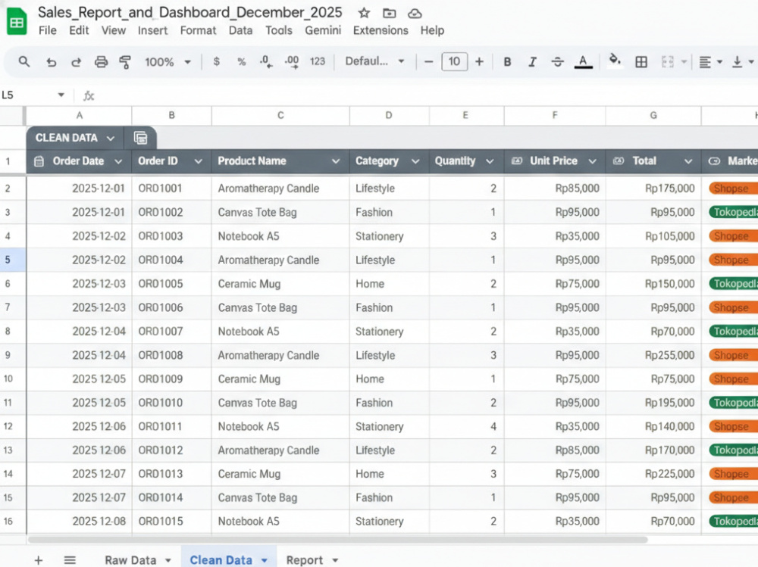
Task: Select cell with Order ID OR01008
Action: [x=171, y=355]
